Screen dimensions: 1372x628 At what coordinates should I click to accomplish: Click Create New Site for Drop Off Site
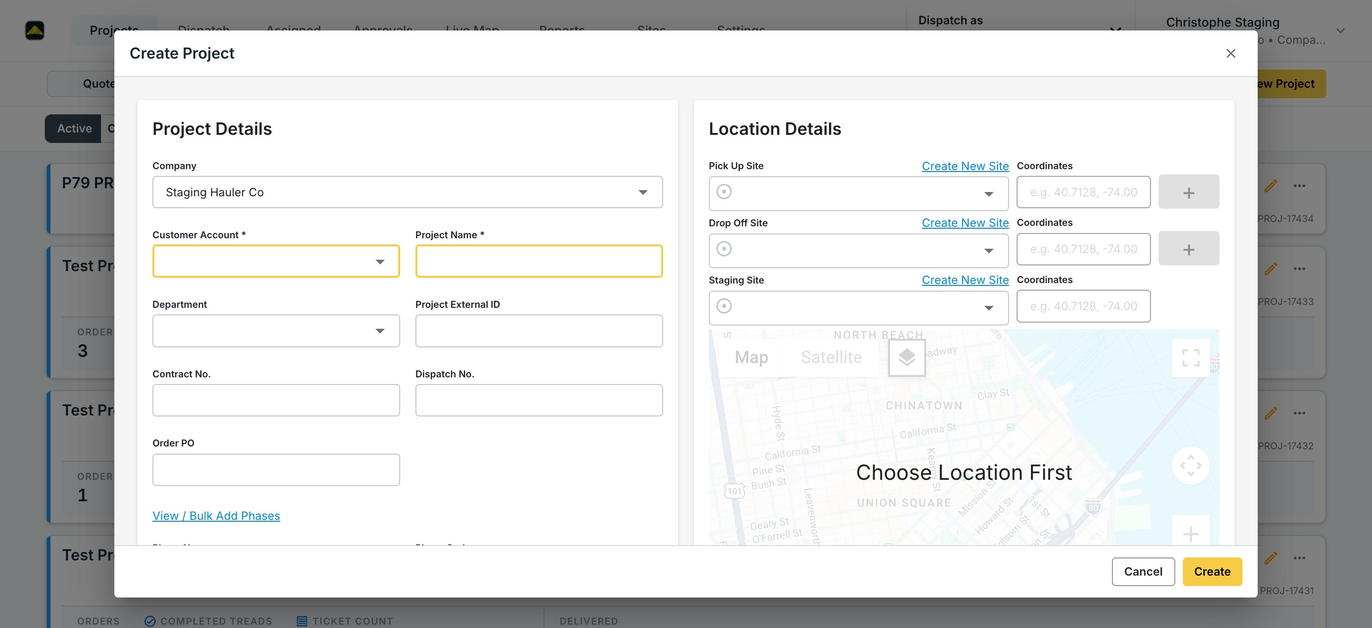pos(965,223)
